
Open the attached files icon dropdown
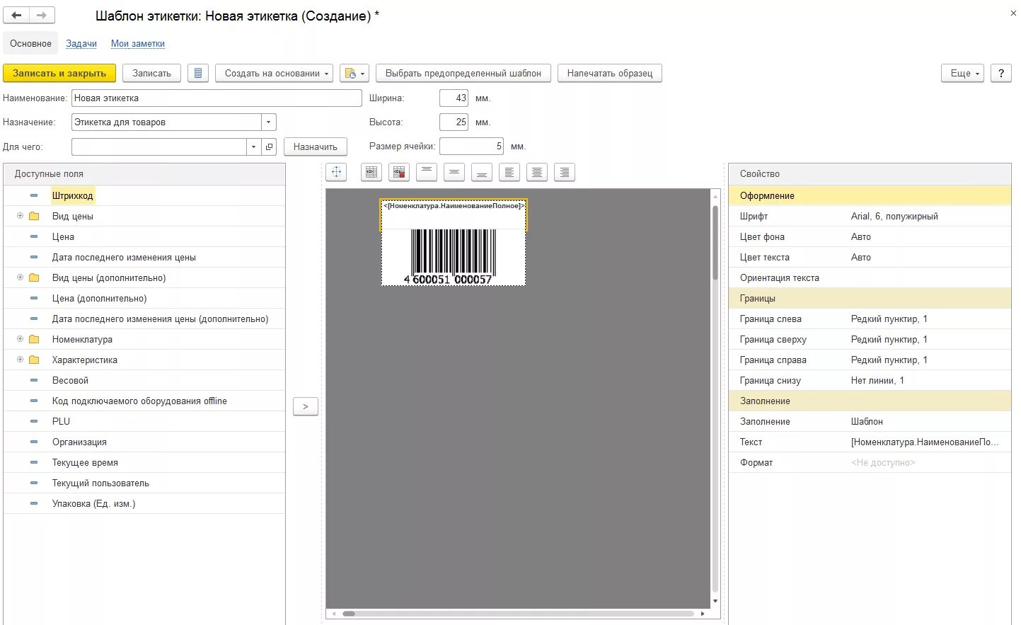[x=354, y=73]
